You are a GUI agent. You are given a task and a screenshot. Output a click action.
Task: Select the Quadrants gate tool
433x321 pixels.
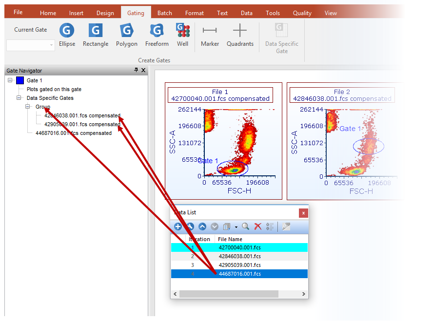pos(240,35)
